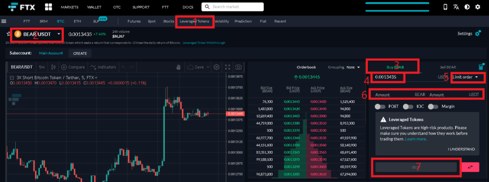
Task: Open the Leveraged Token Walkthrough link
Action: (x=203, y=43)
